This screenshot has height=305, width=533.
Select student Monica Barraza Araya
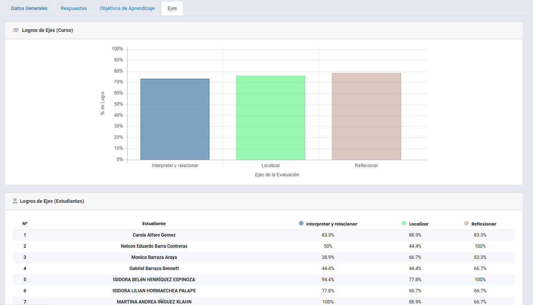point(154,257)
